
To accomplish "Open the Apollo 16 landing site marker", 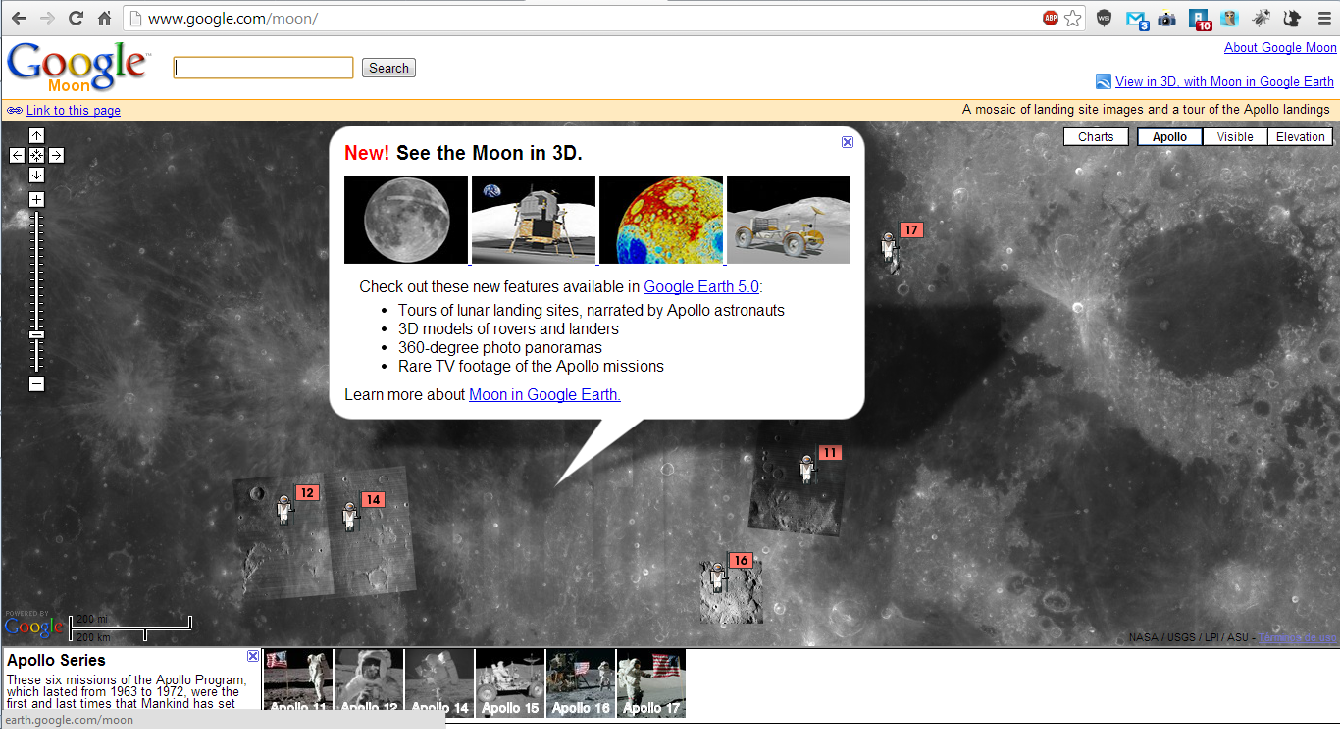I will point(717,577).
